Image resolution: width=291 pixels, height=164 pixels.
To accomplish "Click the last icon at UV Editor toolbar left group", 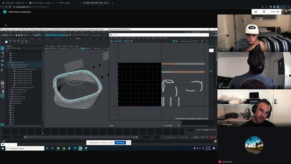I will (x=131, y=41).
